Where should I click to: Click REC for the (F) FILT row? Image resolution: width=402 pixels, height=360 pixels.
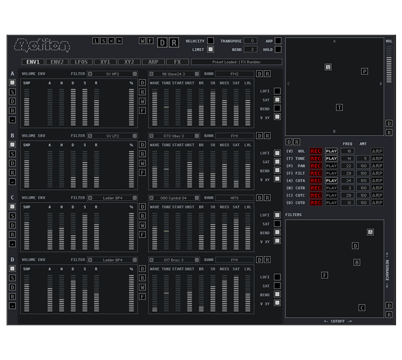pyautogui.click(x=316, y=173)
